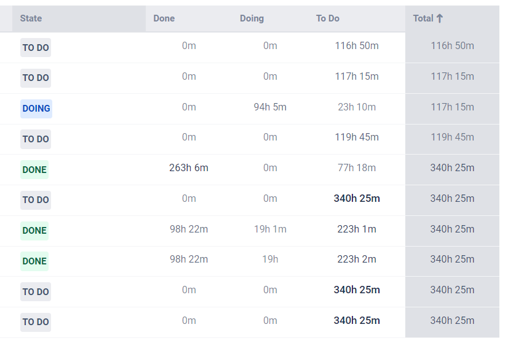508x346 pixels.
Task: Click the Total header label text
Action: click(x=423, y=18)
